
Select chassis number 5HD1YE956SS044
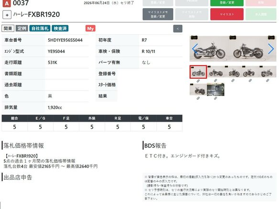click(65, 40)
